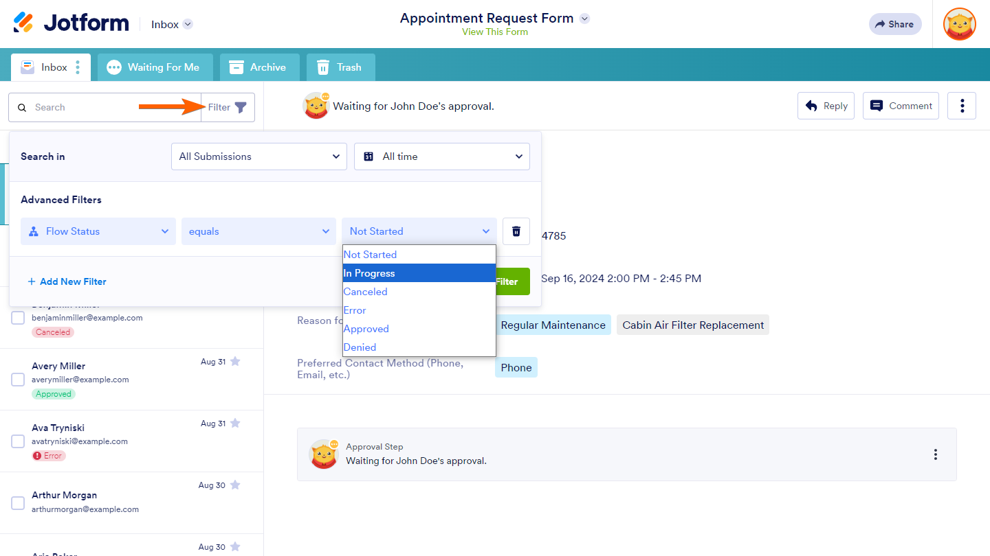Open the All time date dropdown
Viewport: 990px width, 556px height.
[x=442, y=157]
